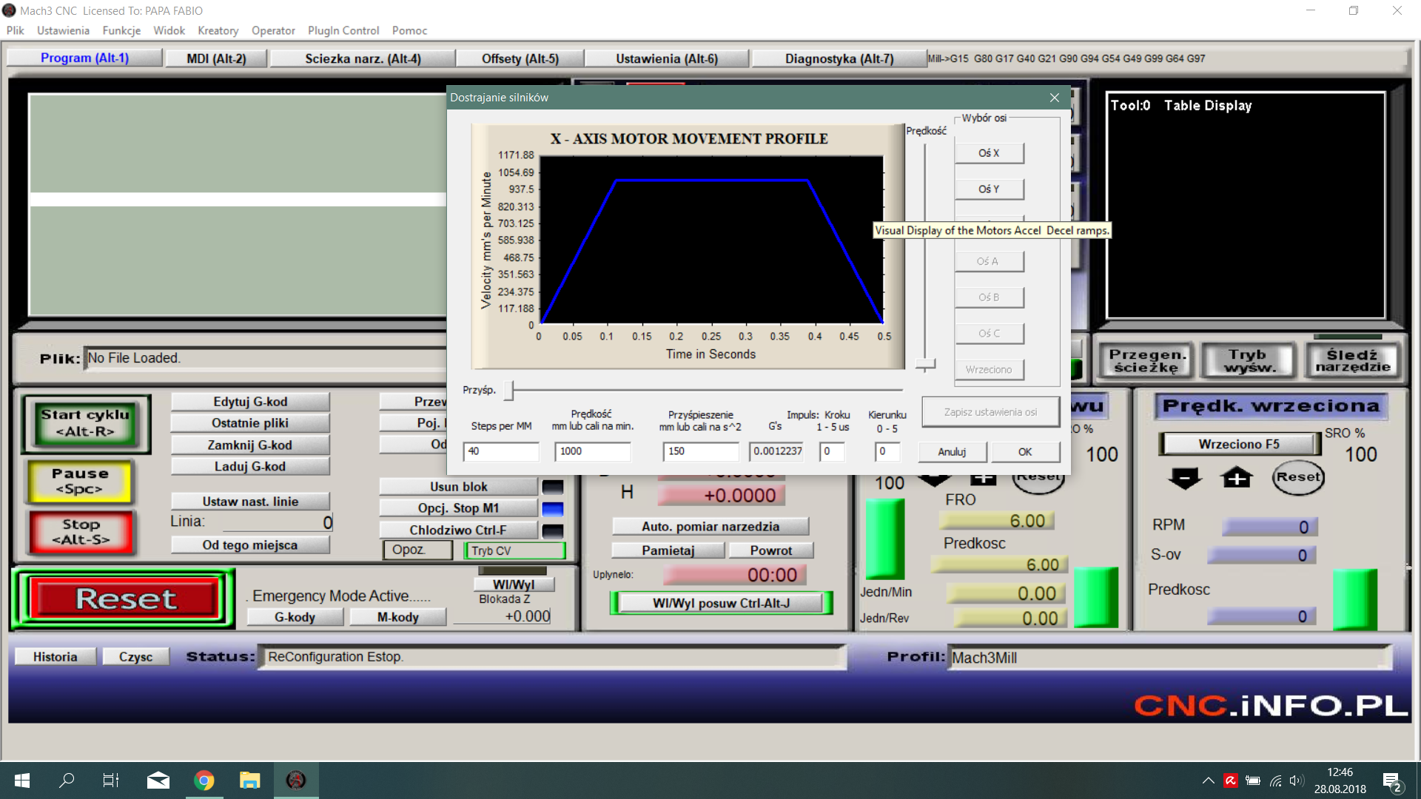Select the Oś Y axis button
This screenshot has width=1421, height=799.
click(x=990, y=189)
